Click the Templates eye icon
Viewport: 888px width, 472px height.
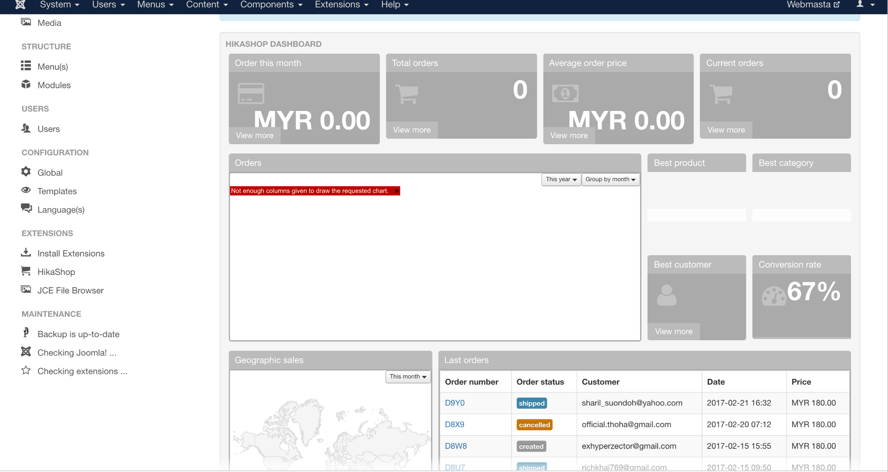(26, 190)
